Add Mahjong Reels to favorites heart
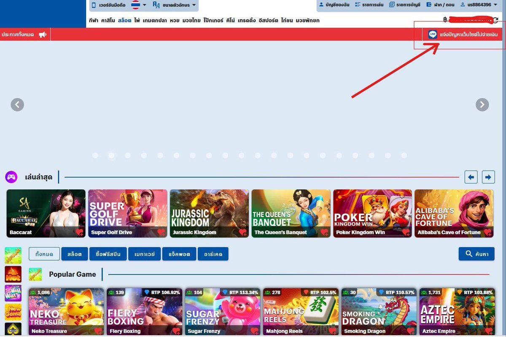506x337 pixels. click(x=333, y=332)
